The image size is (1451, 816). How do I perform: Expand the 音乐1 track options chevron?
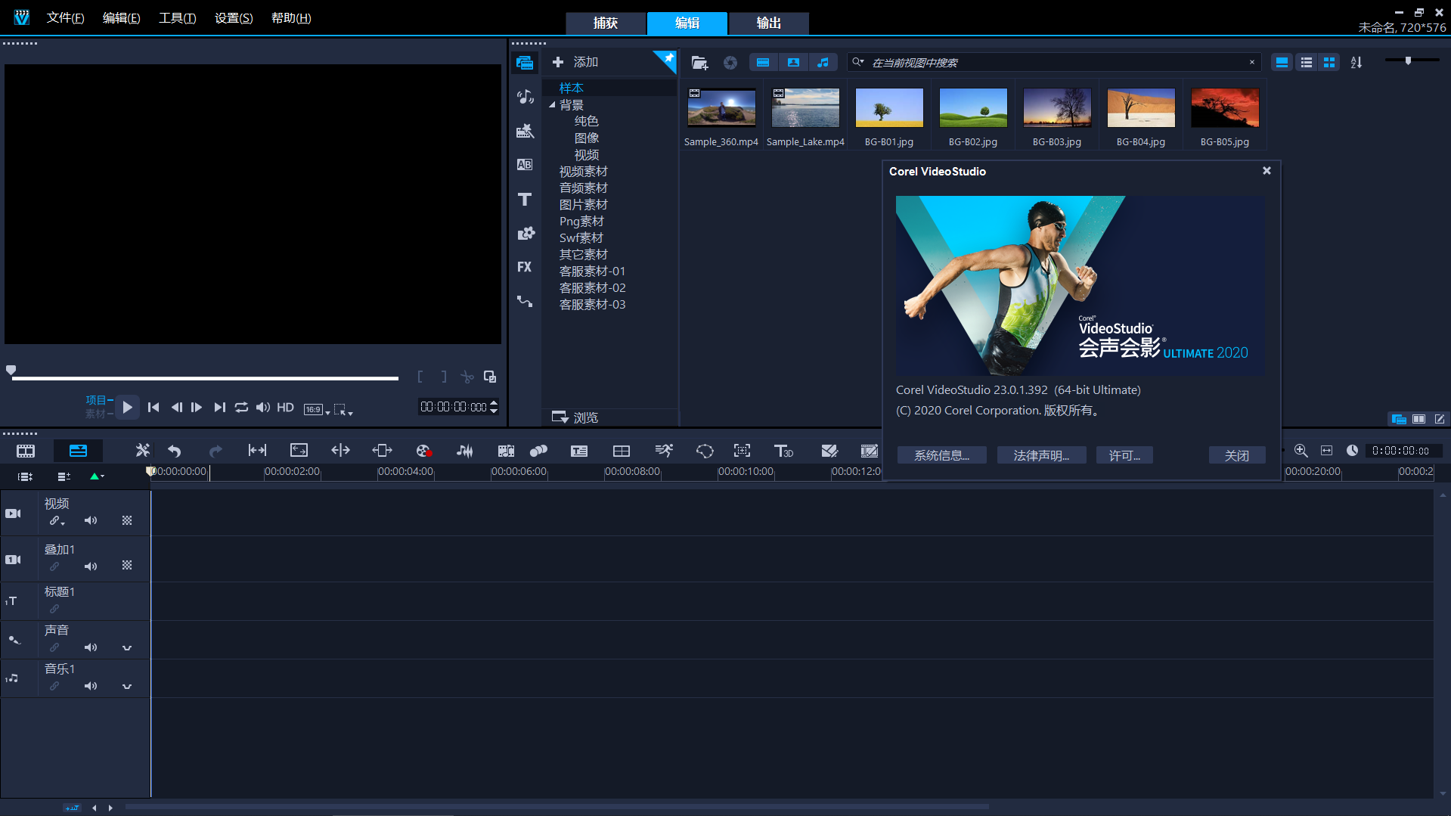127,686
